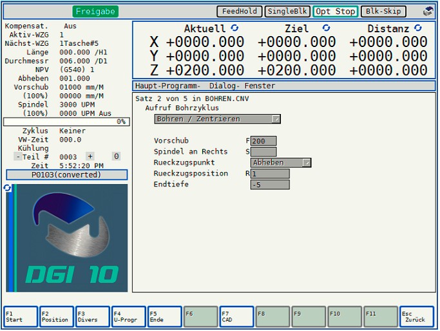440x331 pixels.
Task: Click the Kompensat. value Aus
Action: (70, 26)
